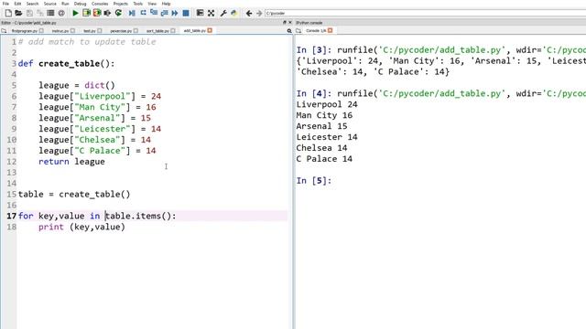Click line number 18 in gutter

[x=12, y=227]
